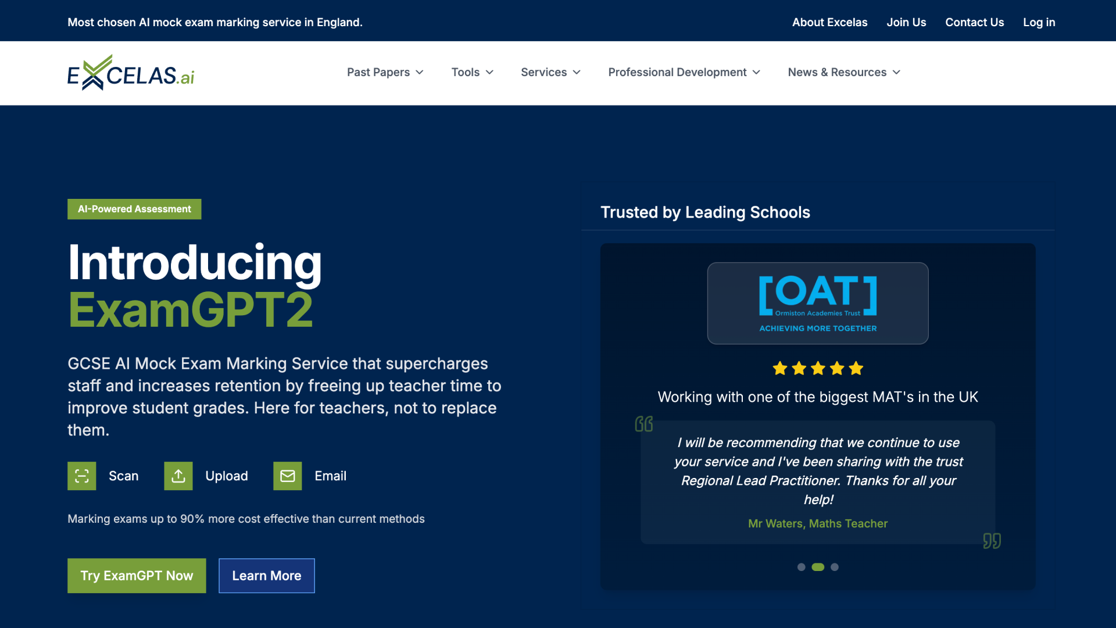Click Mr Waters, Maths Teacher attribution
The height and width of the screenshot is (628, 1116).
tap(818, 523)
